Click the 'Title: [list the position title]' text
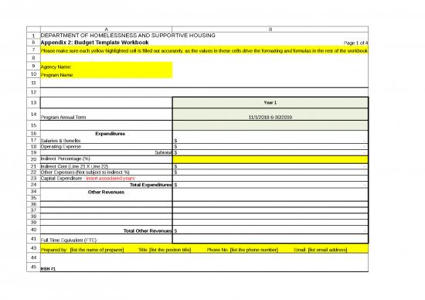 coord(165,250)
